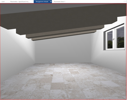Image resolution: width=127 pixels, height=100 pixels.
Task: Select the Navigazione virtuale tab
Action: (42, 2)
